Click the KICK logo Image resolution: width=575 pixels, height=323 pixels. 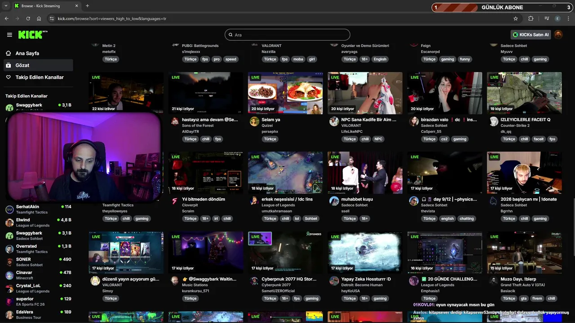(x=32, y=35)
